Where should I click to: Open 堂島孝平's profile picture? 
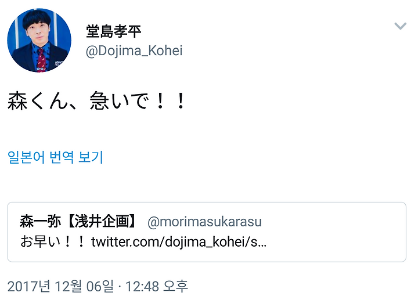[x=39, y=40]
